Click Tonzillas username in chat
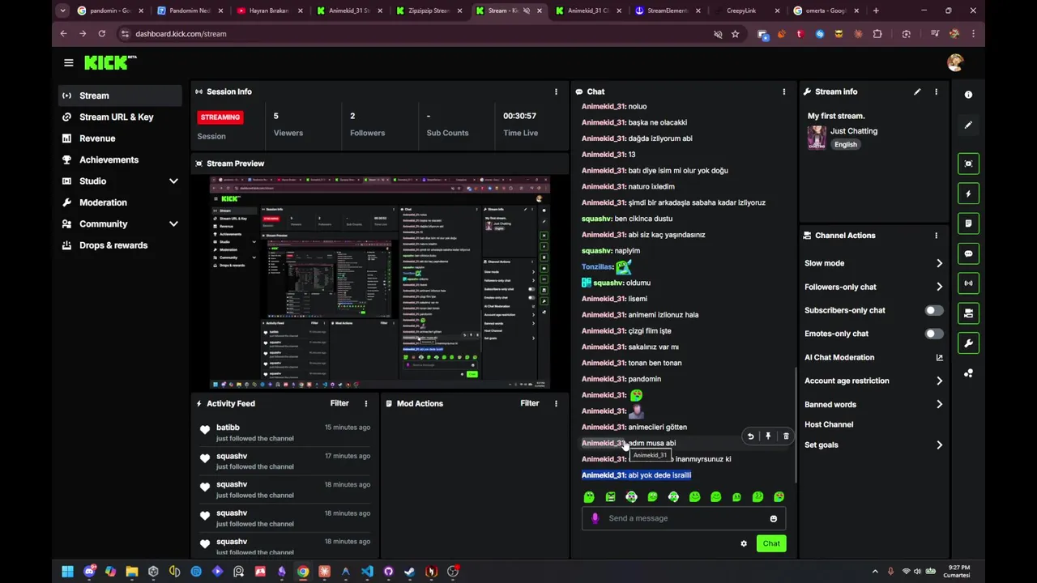1037x583 pixels. coord(598,266)
